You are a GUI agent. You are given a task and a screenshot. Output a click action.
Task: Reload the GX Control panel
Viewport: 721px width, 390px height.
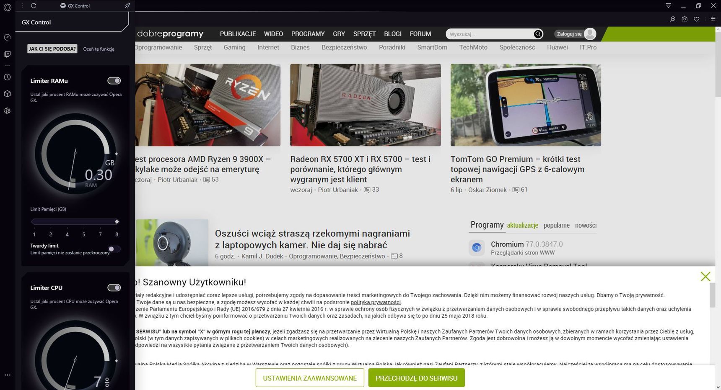[34, 5]
